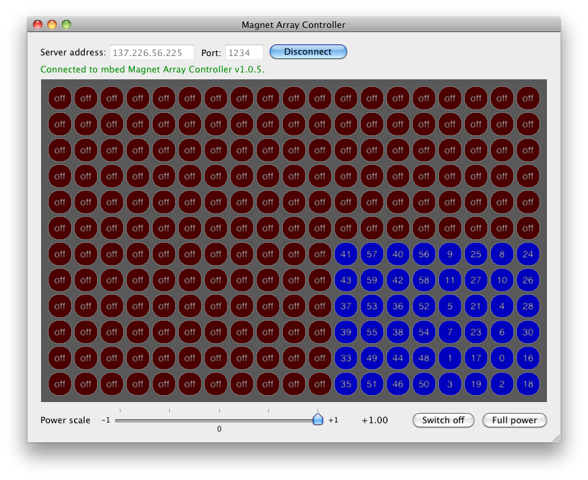Screen dimensions: 588x480
Task: Select the blue magnet labeled 10
Action: (x=502, y=280)
